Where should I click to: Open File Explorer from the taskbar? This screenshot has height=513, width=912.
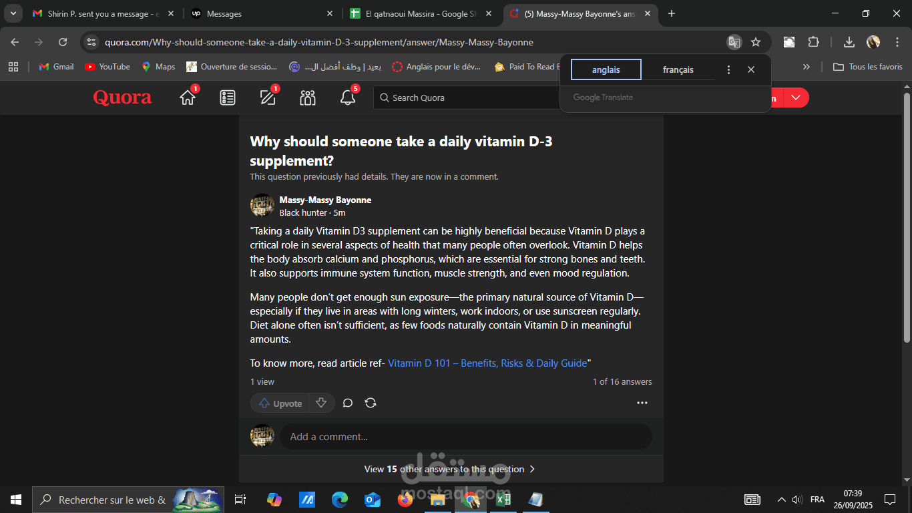[438, 500]
